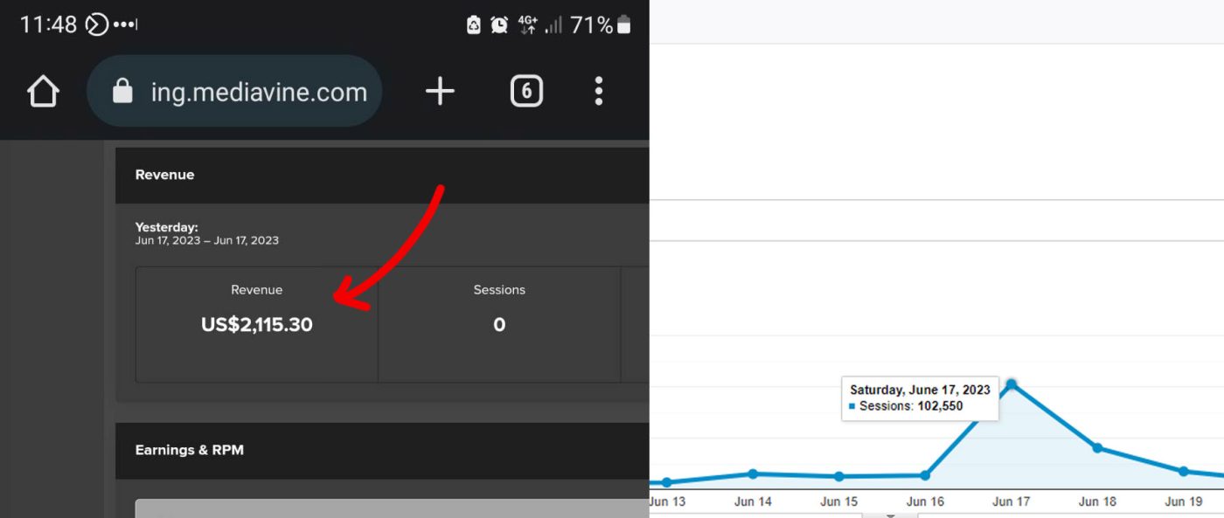Image resolution: width=1224 pixels, height=518 pixels.
Task: Select the Sessions card showing 0
Action: [x=499, y=324]
